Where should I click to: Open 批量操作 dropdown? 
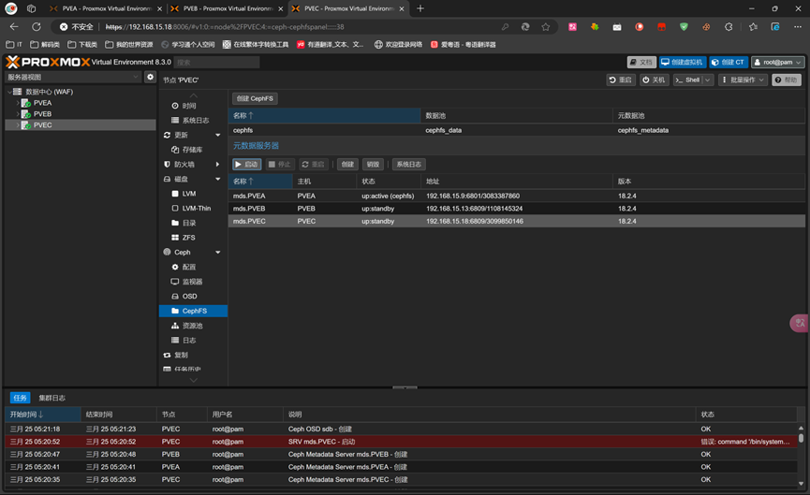(743, 80)
